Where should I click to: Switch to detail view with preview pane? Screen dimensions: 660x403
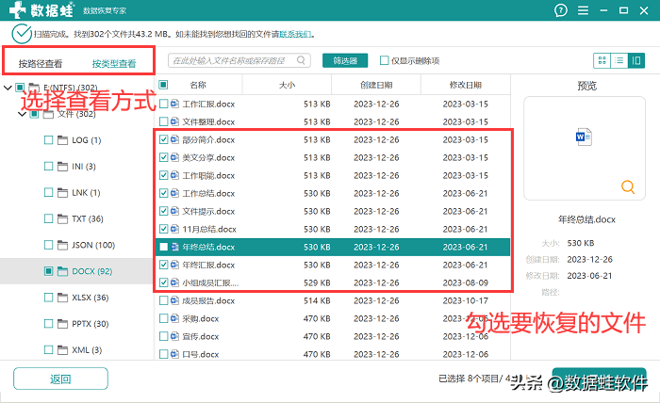[x=637, y=60]
